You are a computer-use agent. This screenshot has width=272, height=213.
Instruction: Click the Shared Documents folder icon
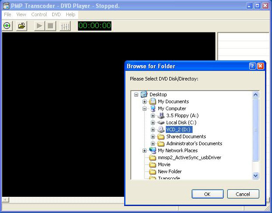(x=161, y=136)
